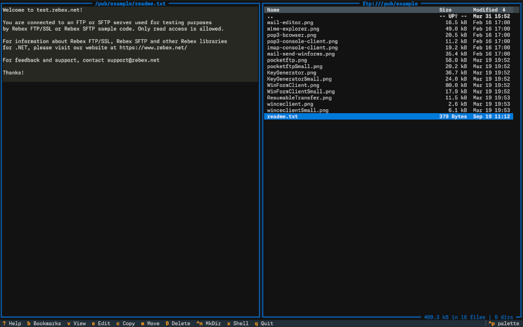This screenshot has height=327, width=523.
Task: Select imap-console-client.png file
Action: [x=388, y=48]
